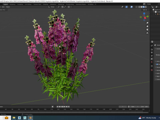Toggle camera view icon
Viewport: 160px width, 120px height.
[x=147, y=30]
